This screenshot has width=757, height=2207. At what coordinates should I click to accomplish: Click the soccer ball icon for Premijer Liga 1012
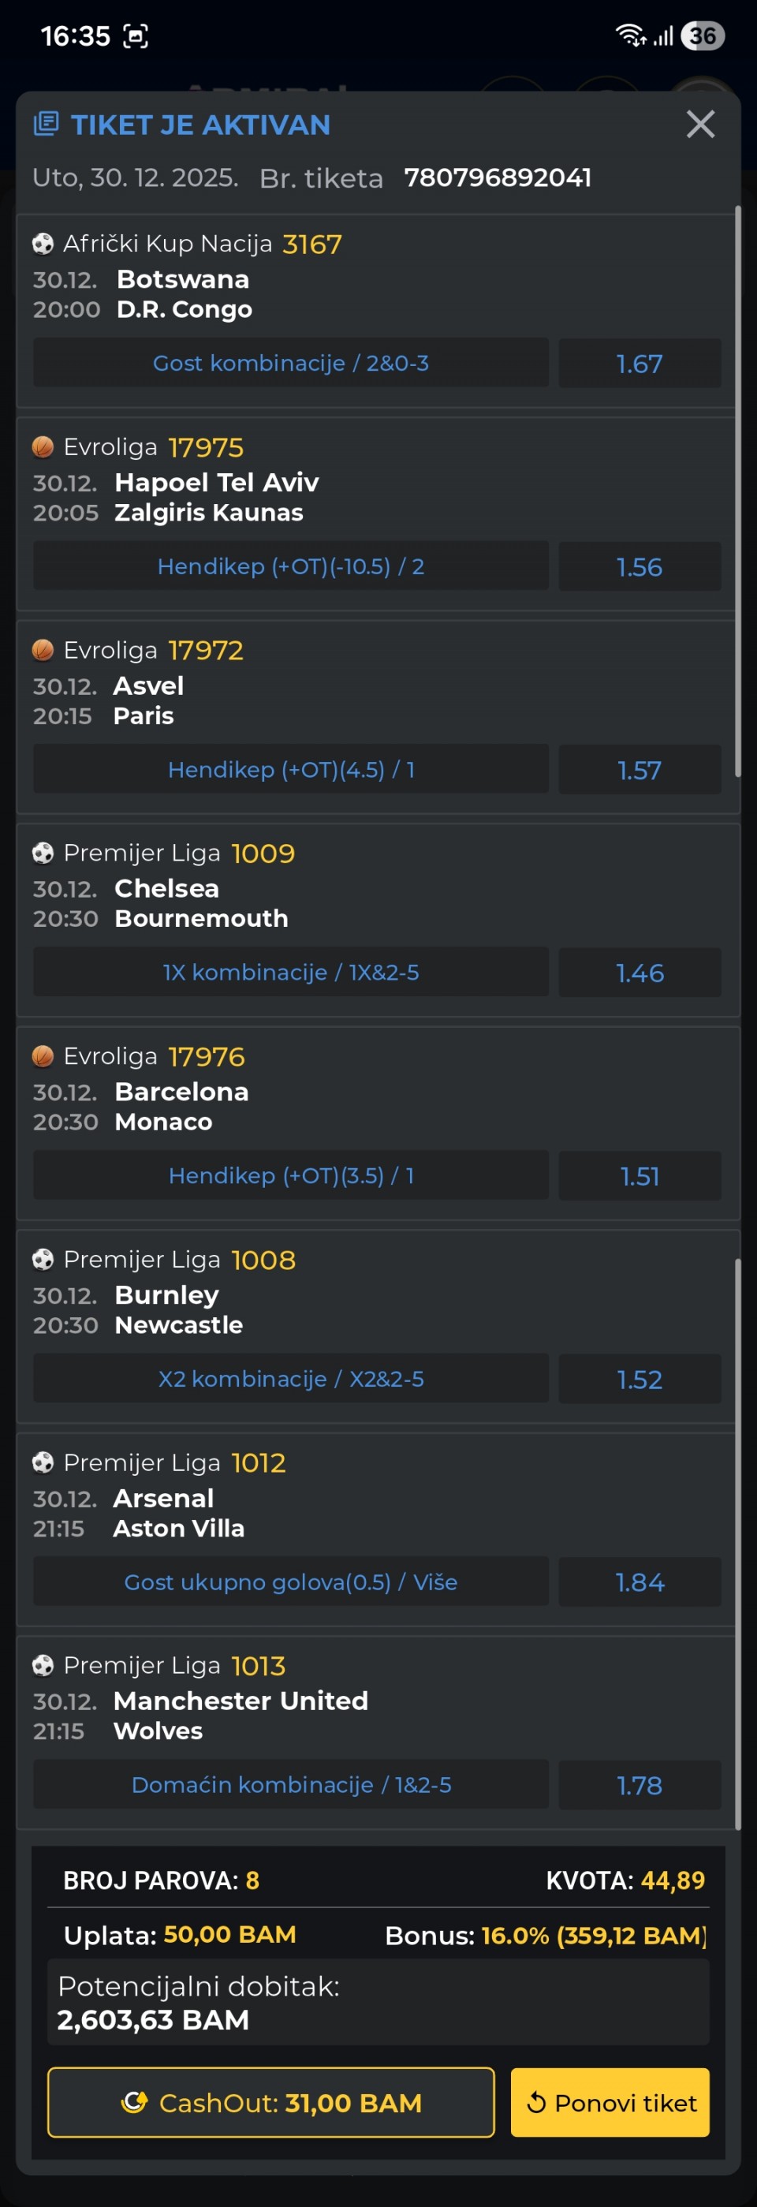[x=43, y=1462]
